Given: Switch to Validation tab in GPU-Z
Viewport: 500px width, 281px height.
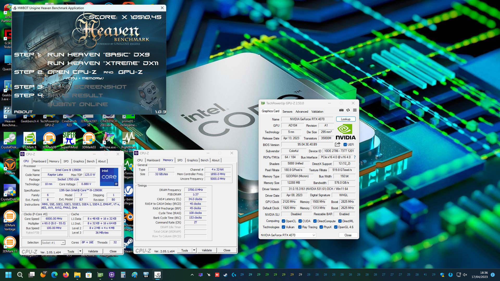Looking at the screenshot, I should pyautogui.click(x=317, y=112).
